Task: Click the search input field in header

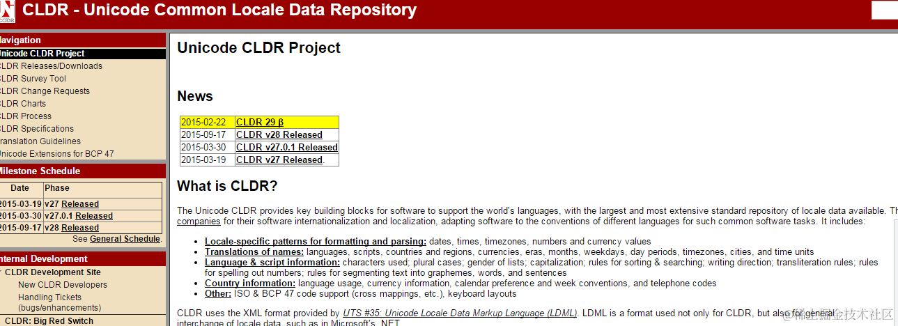Action: (885, 10)
